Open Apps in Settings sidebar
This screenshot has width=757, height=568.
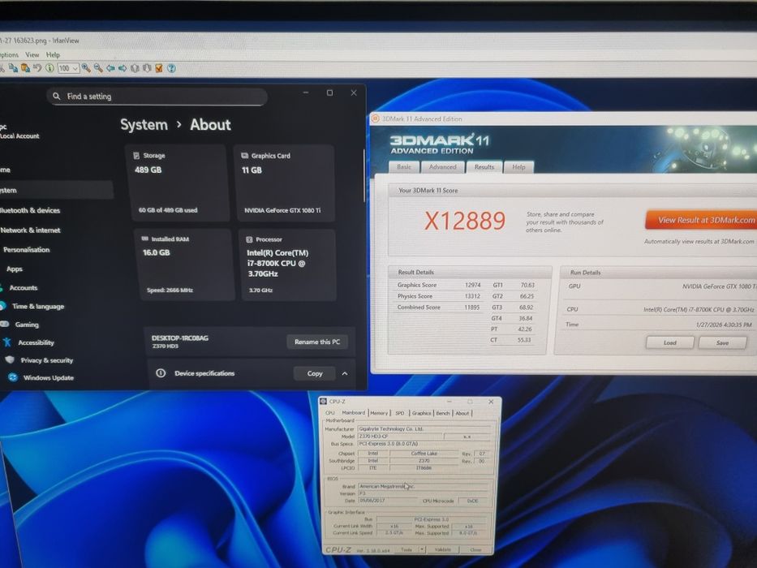coord(15,269)
